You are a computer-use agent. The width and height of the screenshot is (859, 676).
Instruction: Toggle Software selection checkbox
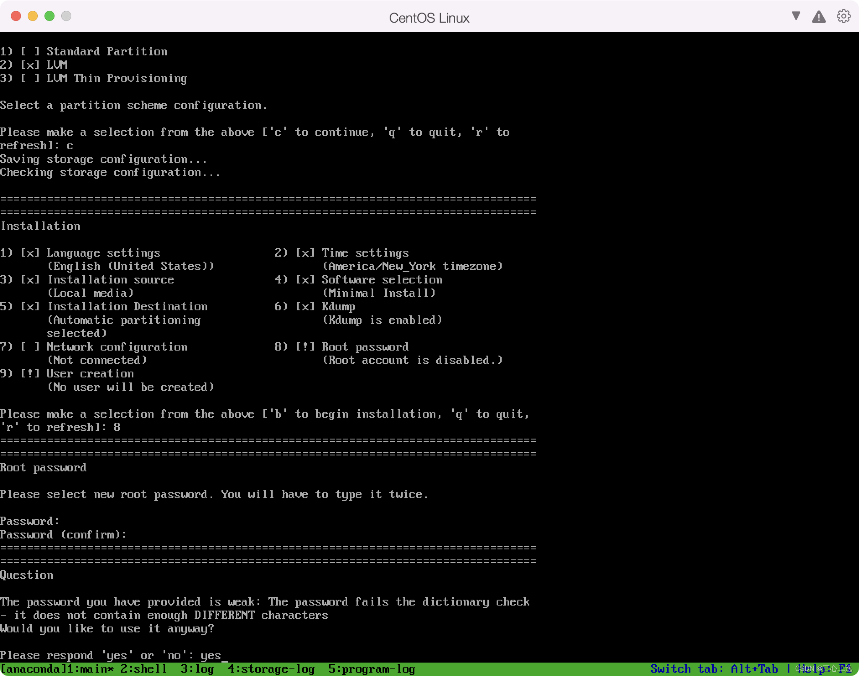[305, 280]
